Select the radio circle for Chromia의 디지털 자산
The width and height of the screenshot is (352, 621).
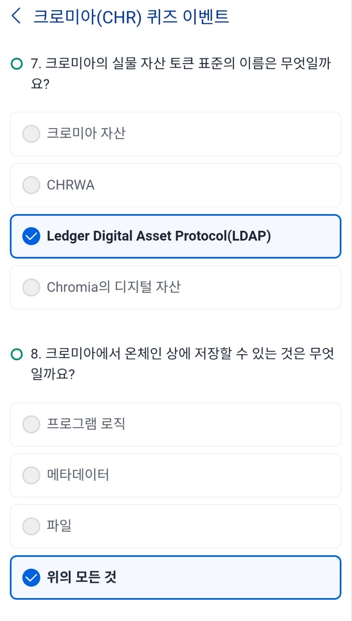[x=31, y=288]
